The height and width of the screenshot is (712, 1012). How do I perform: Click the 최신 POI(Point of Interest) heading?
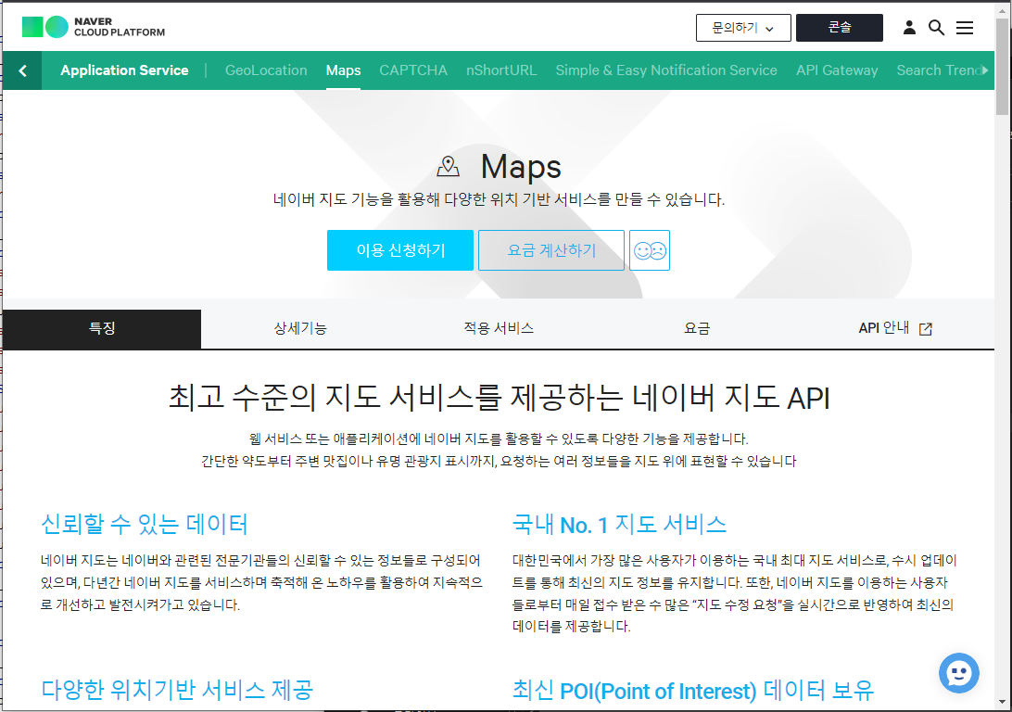pyautogui.click(x=693, y=690)
